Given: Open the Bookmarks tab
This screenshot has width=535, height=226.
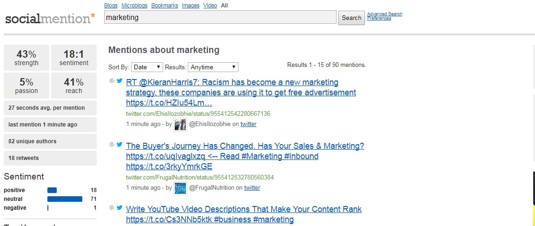Looking at the screenshot, I should (165, 6).
